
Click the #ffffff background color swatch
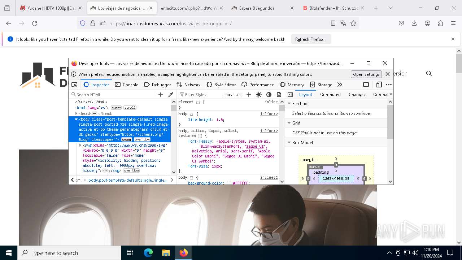pyautogui.click(x=229, y=183)
